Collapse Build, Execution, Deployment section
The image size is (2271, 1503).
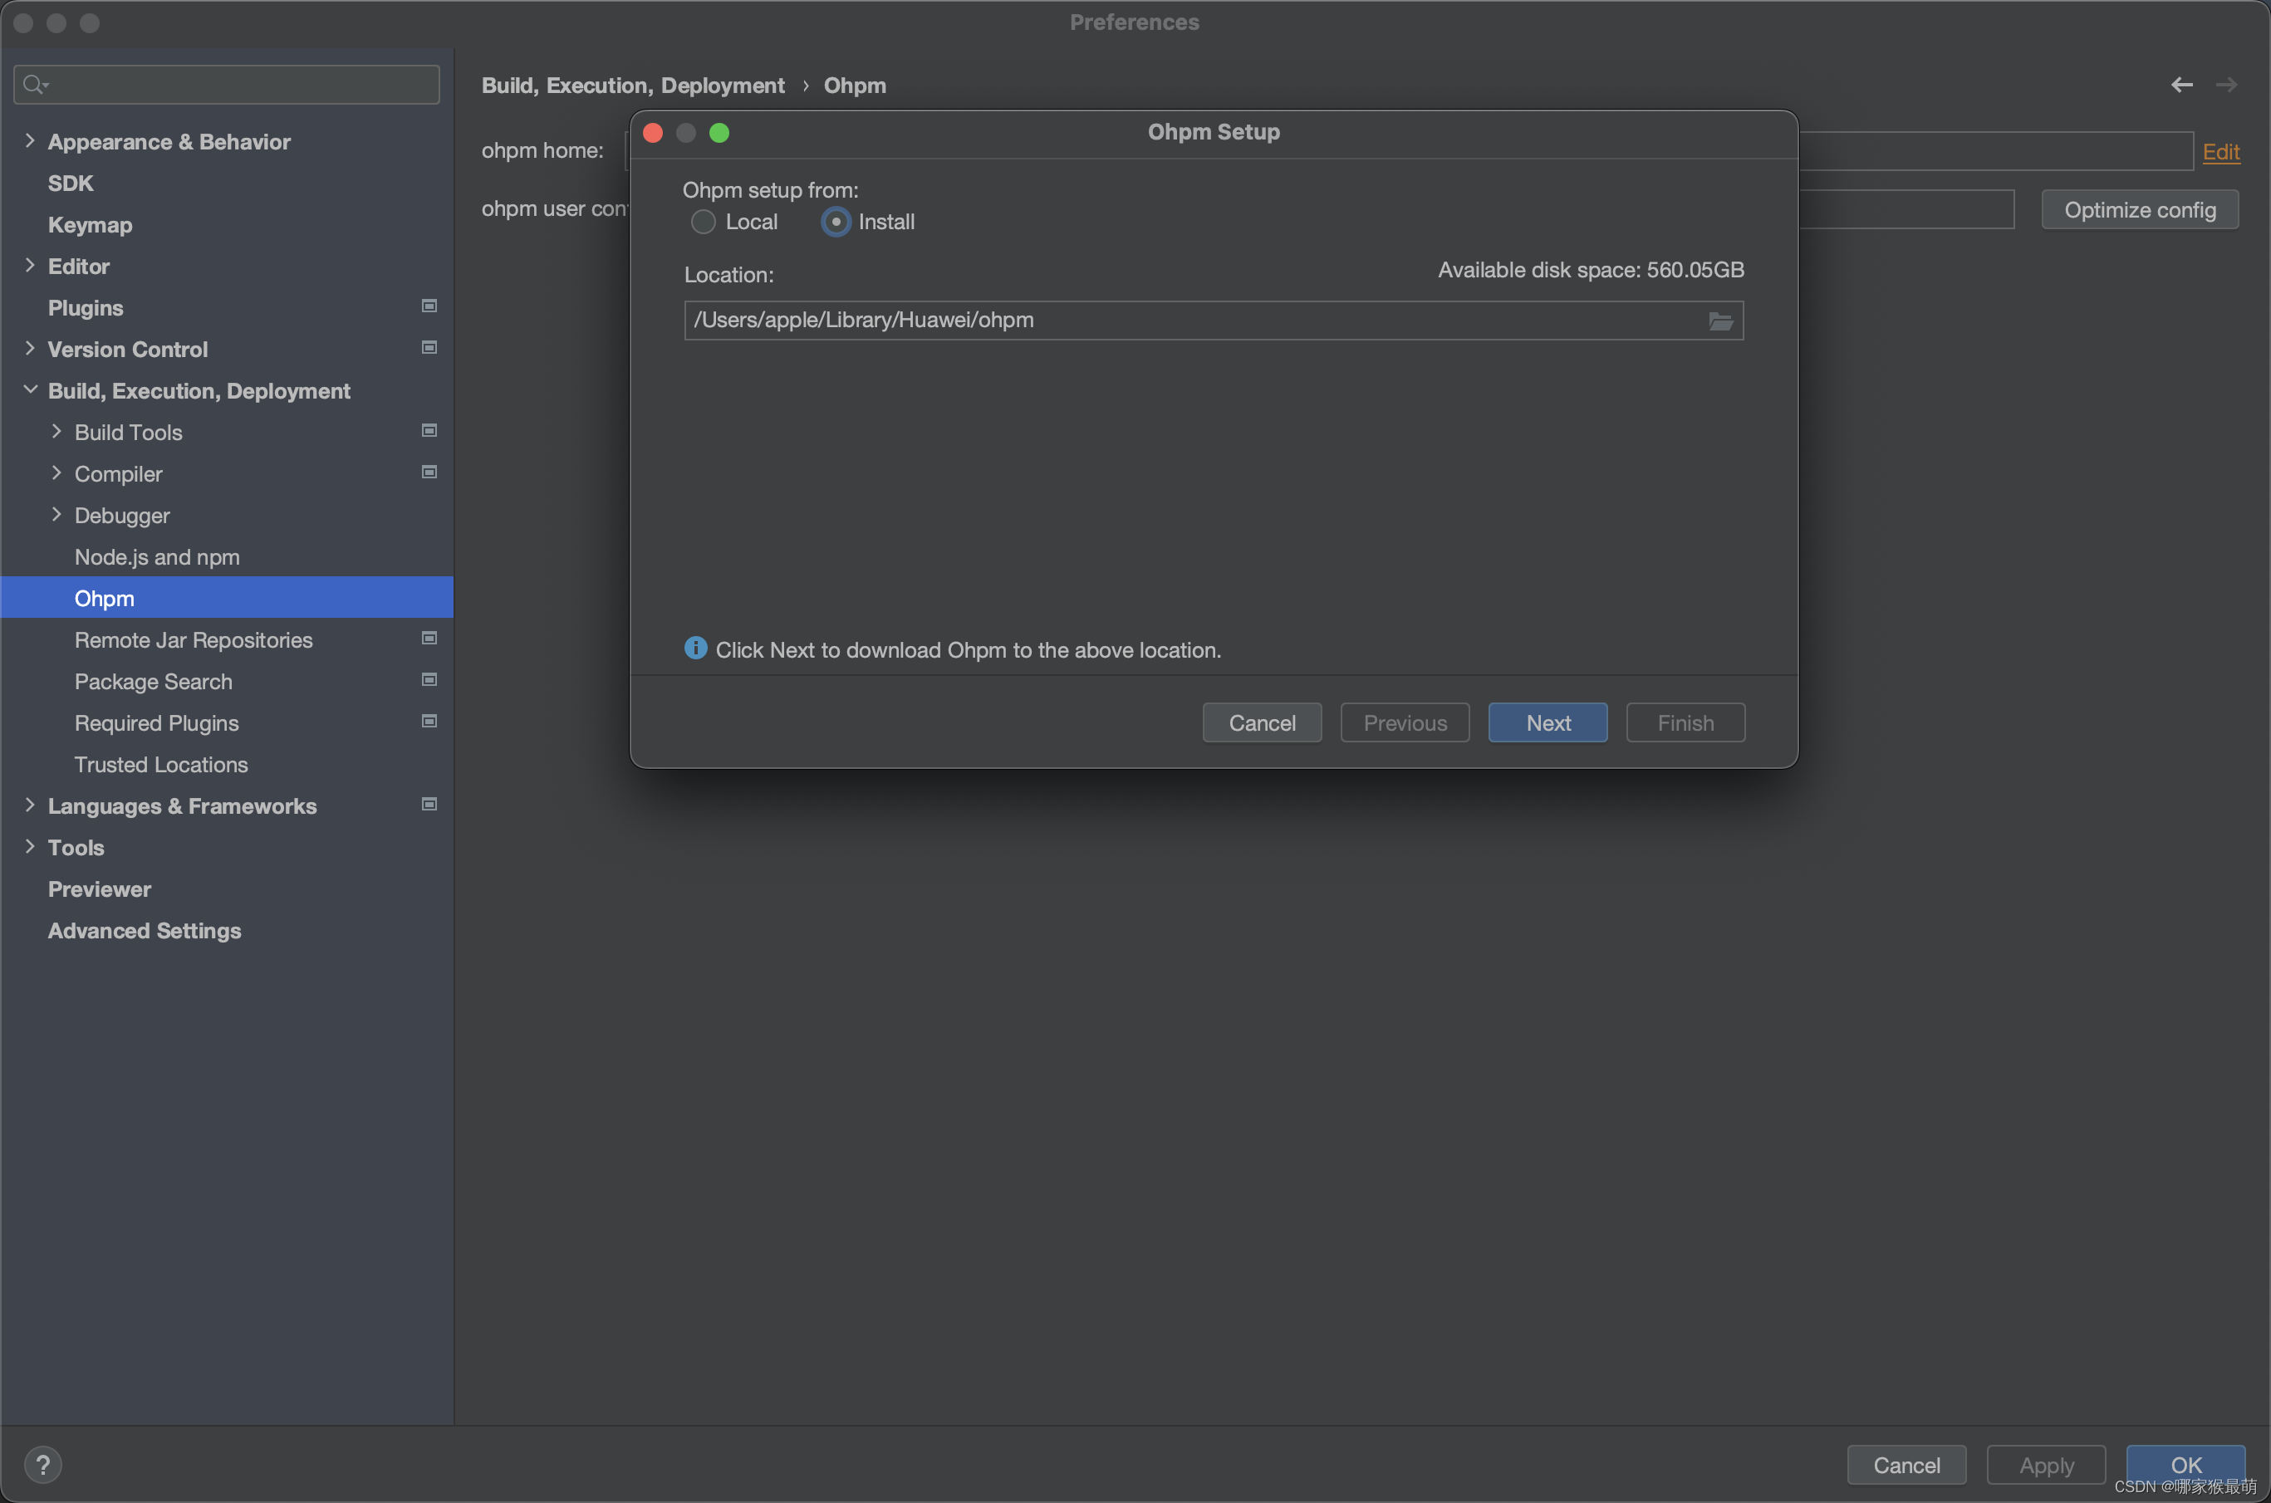[30, 389]
